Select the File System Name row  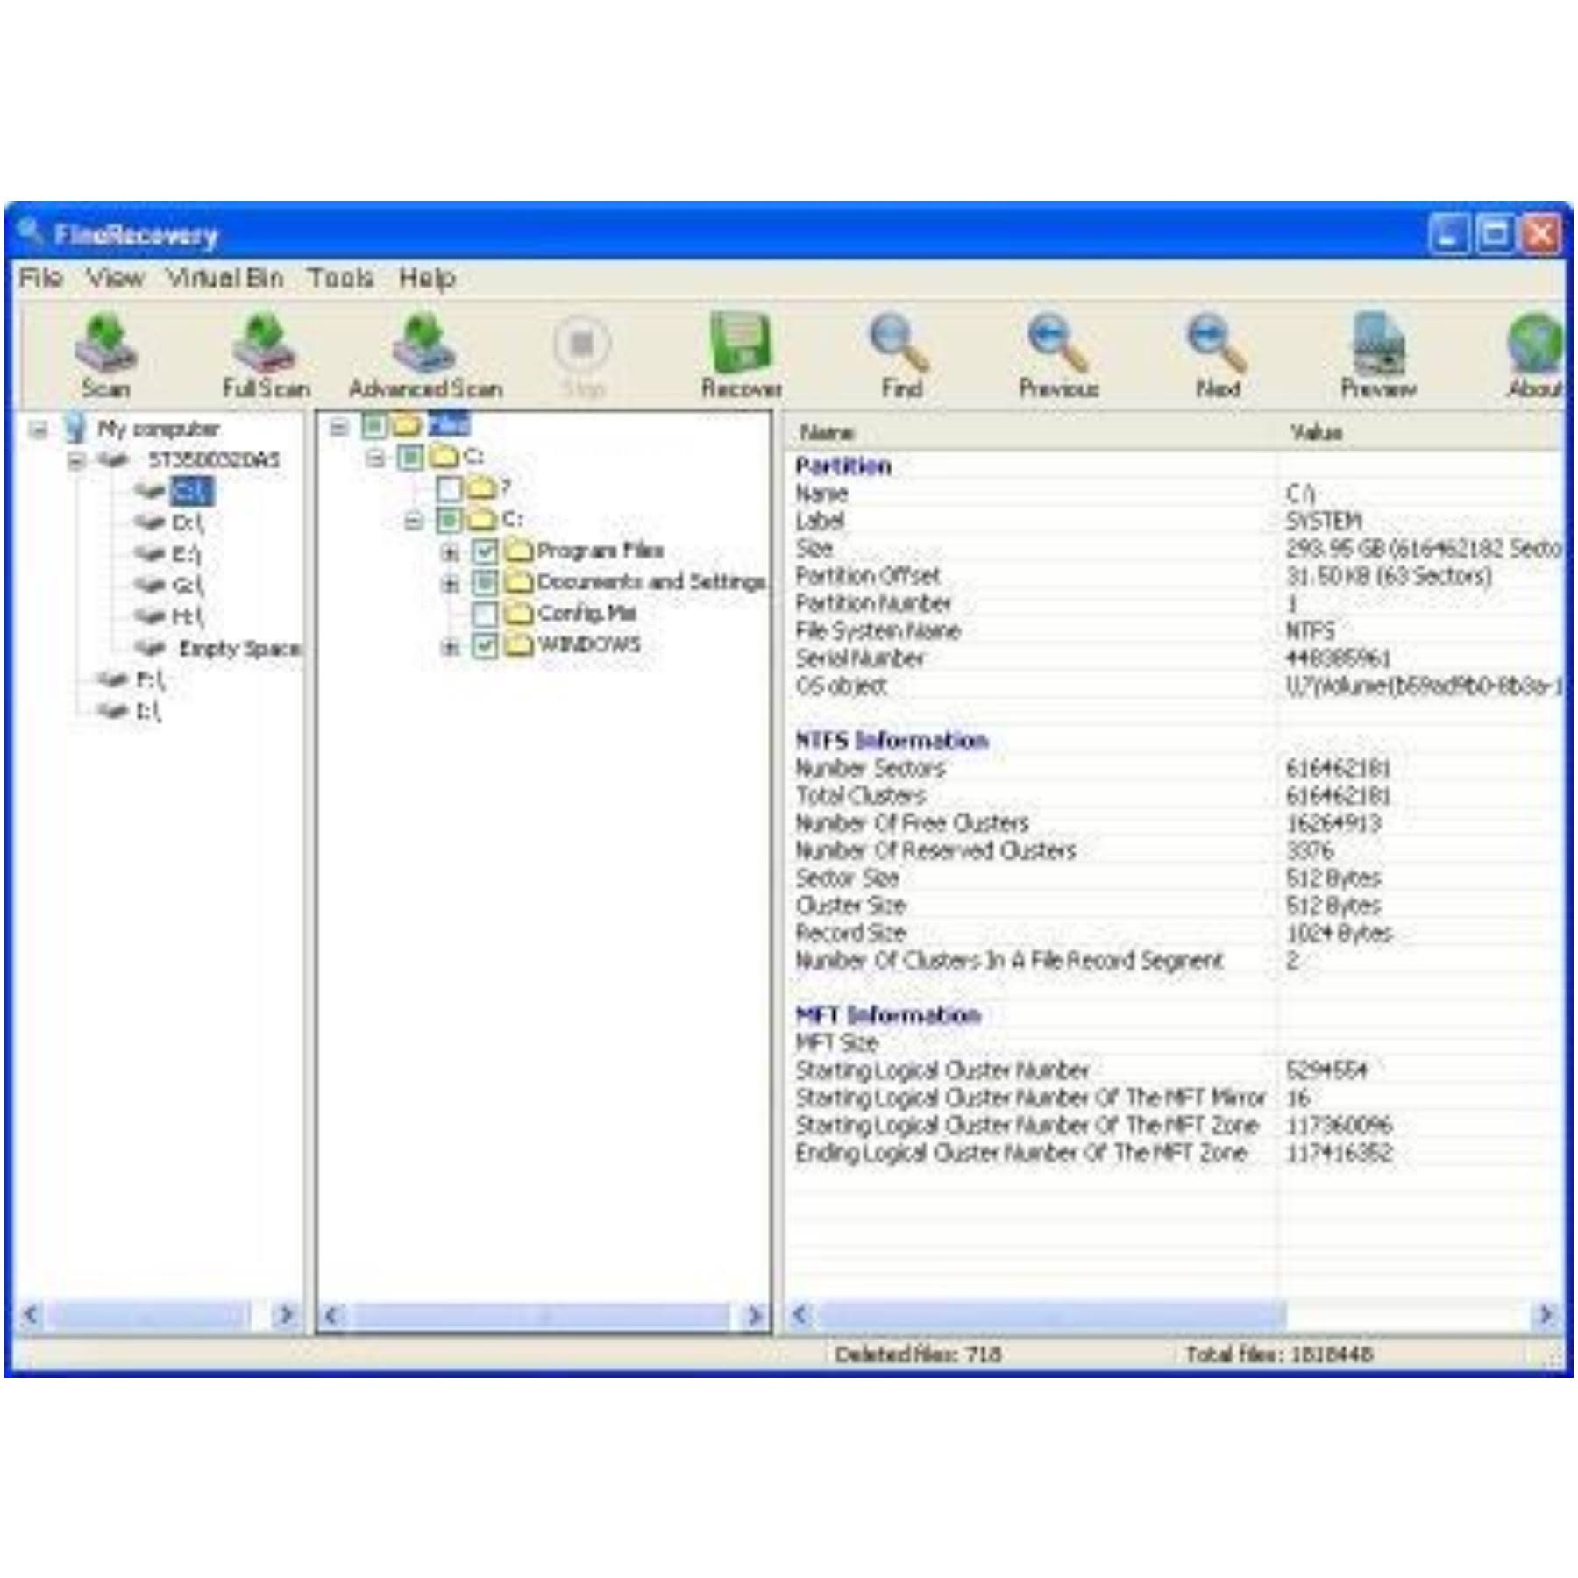pyautogui.click(x=1175, y=630)
